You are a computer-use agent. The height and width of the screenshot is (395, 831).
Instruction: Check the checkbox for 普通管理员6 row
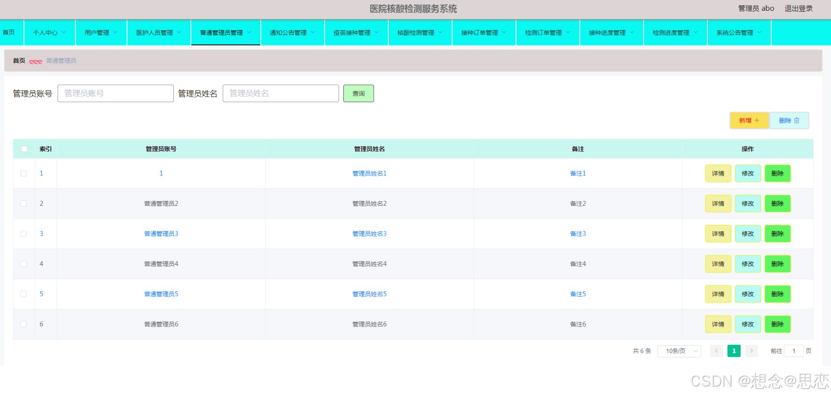pos(23,324)
